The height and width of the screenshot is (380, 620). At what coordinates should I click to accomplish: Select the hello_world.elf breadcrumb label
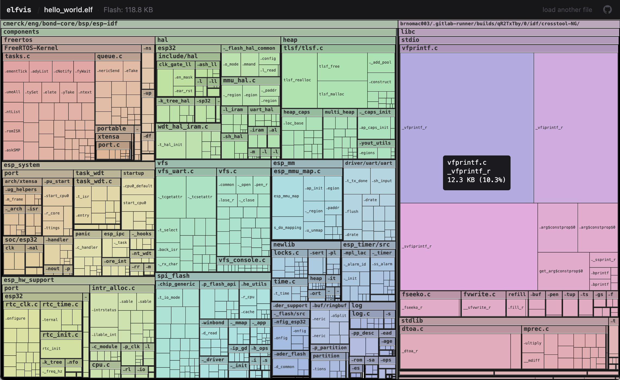tap(68, 10)
